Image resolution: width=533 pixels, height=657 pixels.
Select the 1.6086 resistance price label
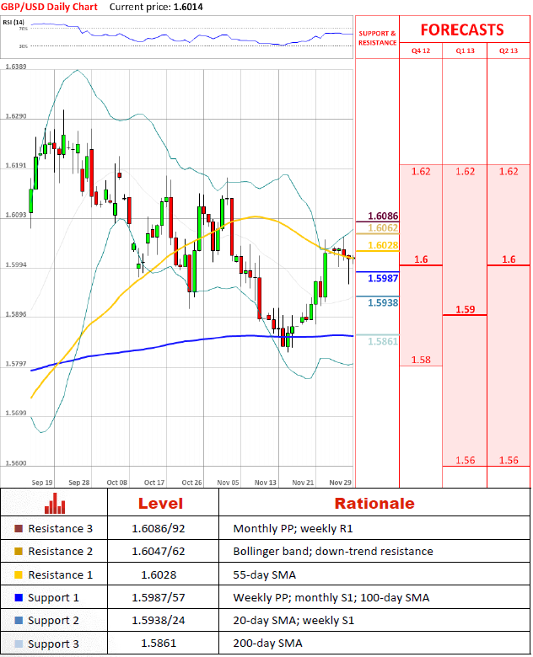point(382,216)
